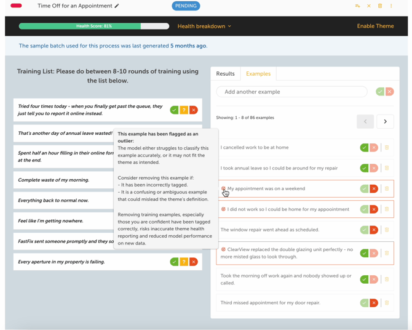Click the PENDING status badge
The image size is (412, 330).
(x=186, y=6)
